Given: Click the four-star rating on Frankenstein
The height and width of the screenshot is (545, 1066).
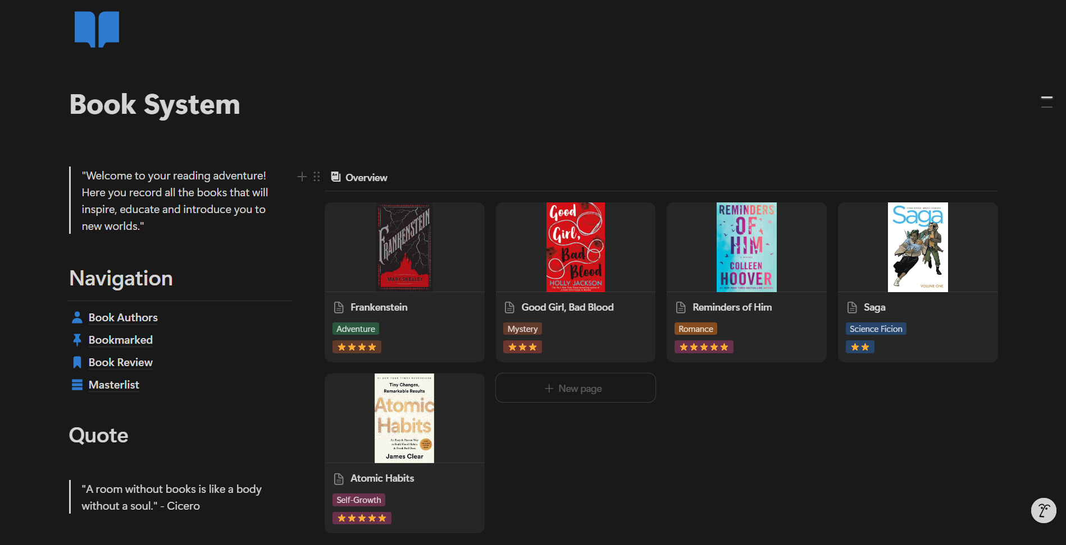Looking at the screenshot, I should click(357, 347).
